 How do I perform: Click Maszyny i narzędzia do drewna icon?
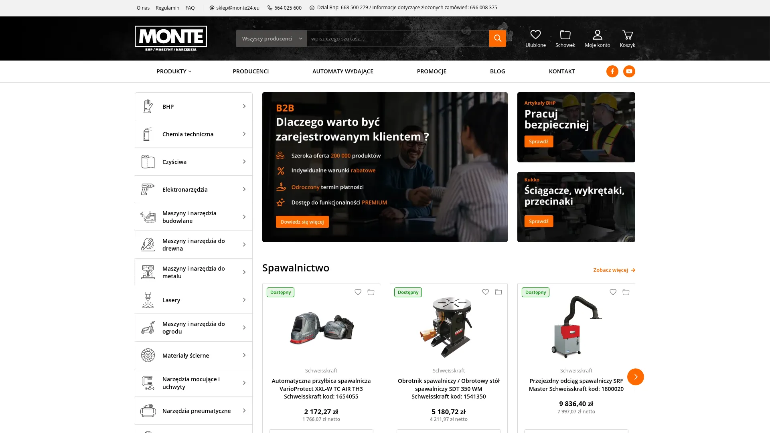click(148, 245)
